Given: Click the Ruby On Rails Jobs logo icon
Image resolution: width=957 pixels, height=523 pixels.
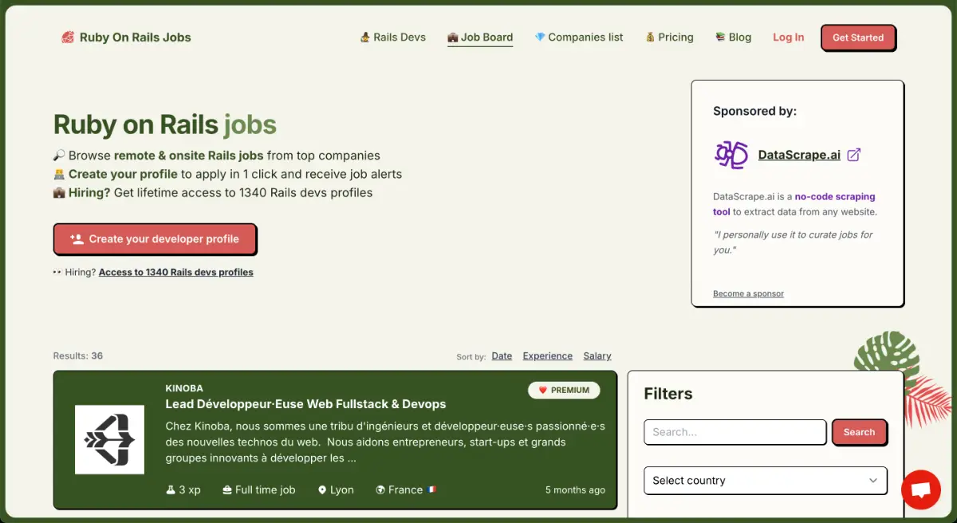Looking at the screenshot, I should click(x=66, y=37).
